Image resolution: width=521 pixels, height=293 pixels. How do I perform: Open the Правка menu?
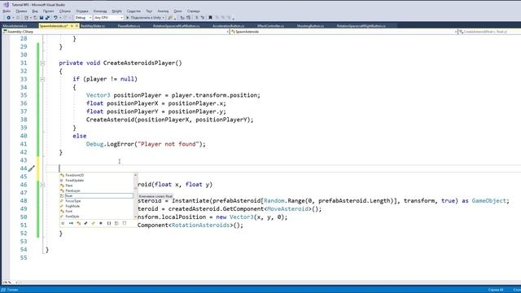click(x=21, y=11)
